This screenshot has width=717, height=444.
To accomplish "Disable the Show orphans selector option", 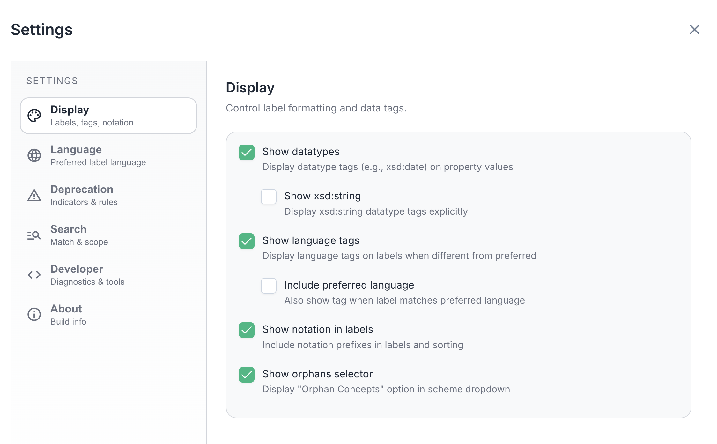I will click(x=246, y=375).
